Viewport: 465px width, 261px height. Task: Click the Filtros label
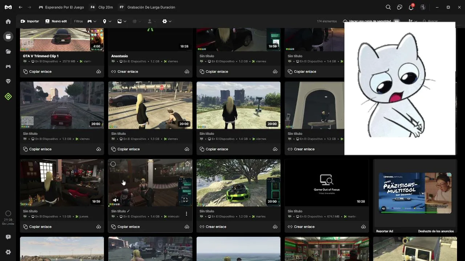point(78,21)
